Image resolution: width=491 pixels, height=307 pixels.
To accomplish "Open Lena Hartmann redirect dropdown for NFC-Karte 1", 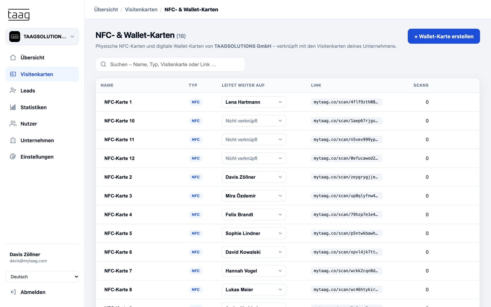I will click(254, 102).
